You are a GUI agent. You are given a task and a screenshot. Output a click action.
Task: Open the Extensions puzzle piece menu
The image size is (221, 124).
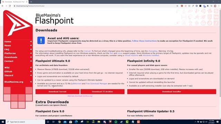(x=208, y=6)
